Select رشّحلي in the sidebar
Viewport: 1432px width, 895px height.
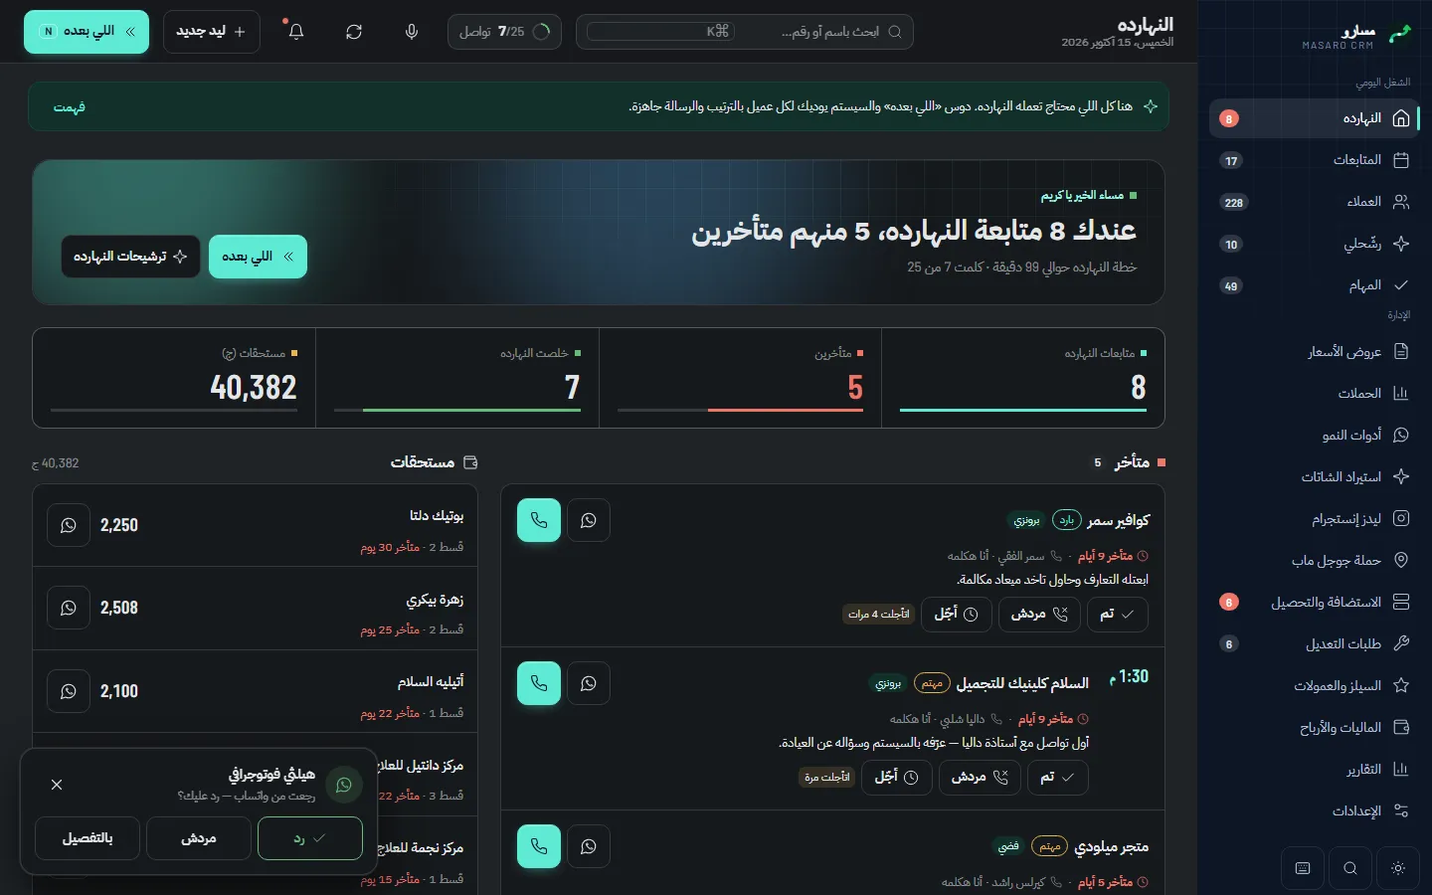click(x=1315, y=244)
